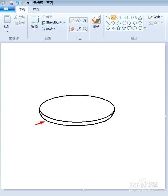Viewport: 168px width, 196px height.
Task: Select the Color picker eyedropper tool
Action: (79, 29)
